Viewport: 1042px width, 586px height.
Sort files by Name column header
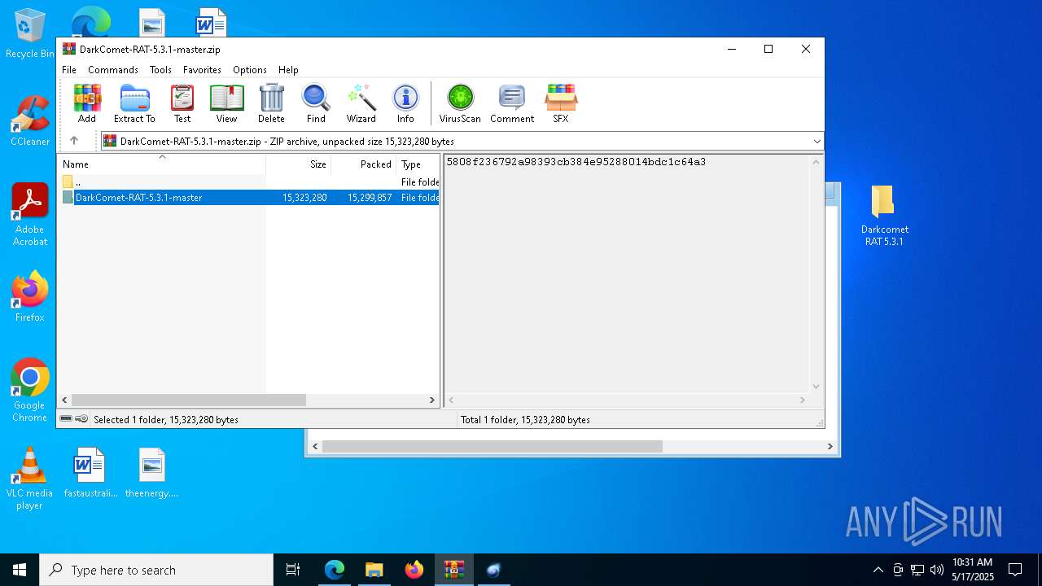(x=162, y=164)
